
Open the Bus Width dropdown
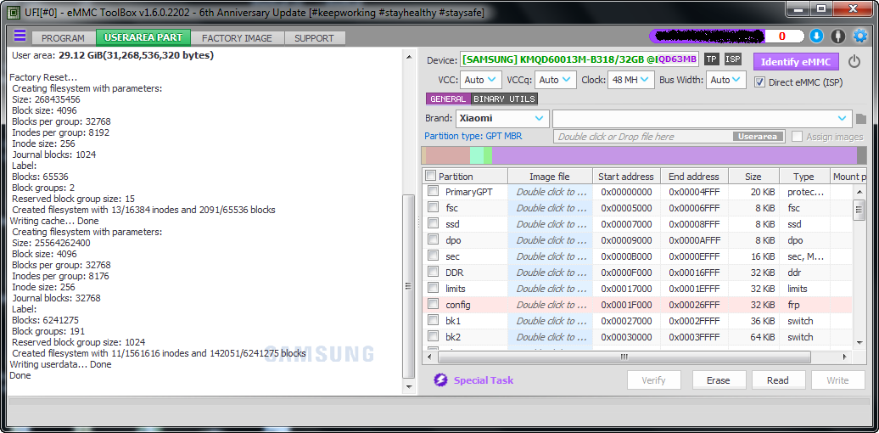pos(726,80)
